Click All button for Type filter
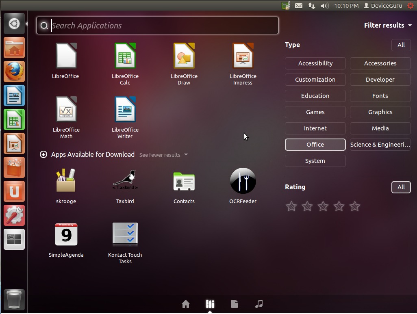The image size is (417, 314). pos(401,45)
